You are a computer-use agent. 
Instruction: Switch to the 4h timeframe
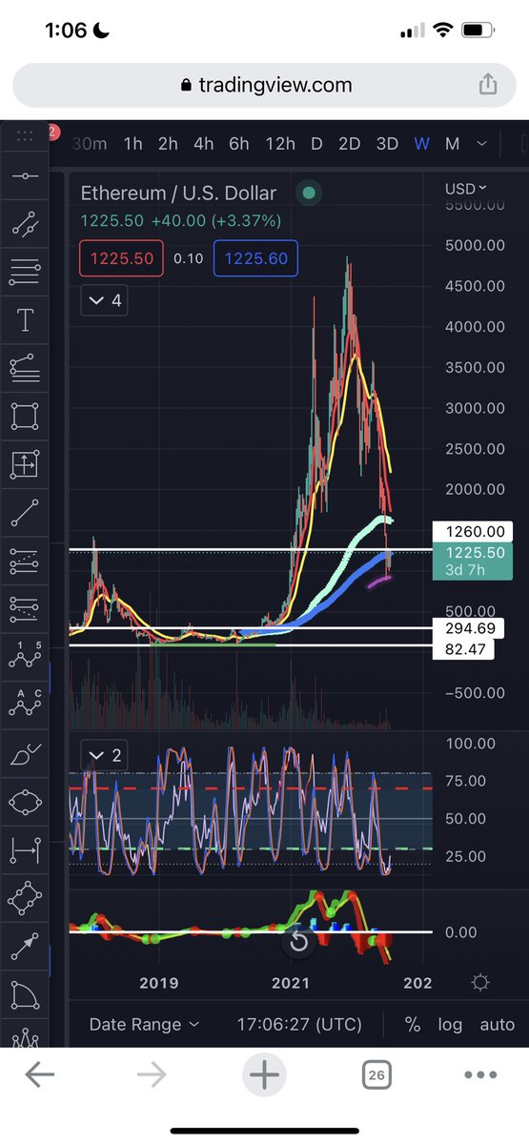click(x=203, y=144)
